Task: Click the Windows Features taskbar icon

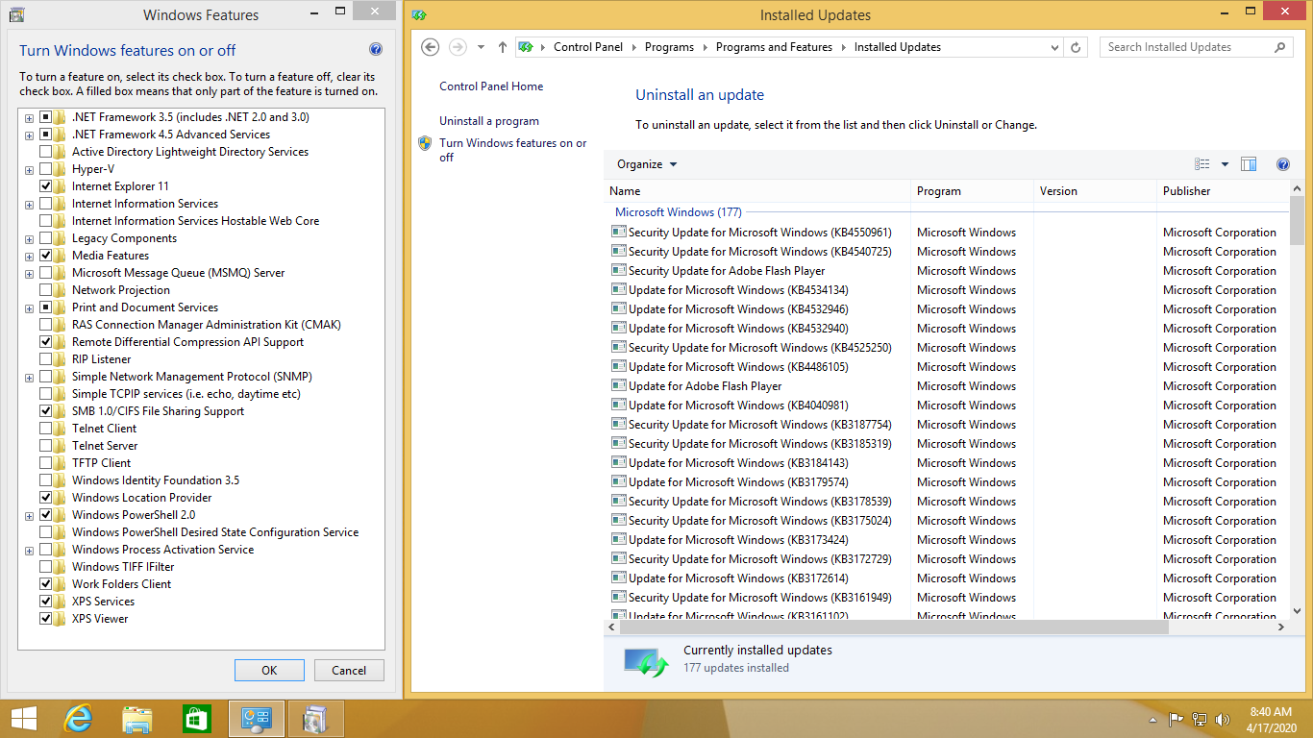Action: (315, 719)
